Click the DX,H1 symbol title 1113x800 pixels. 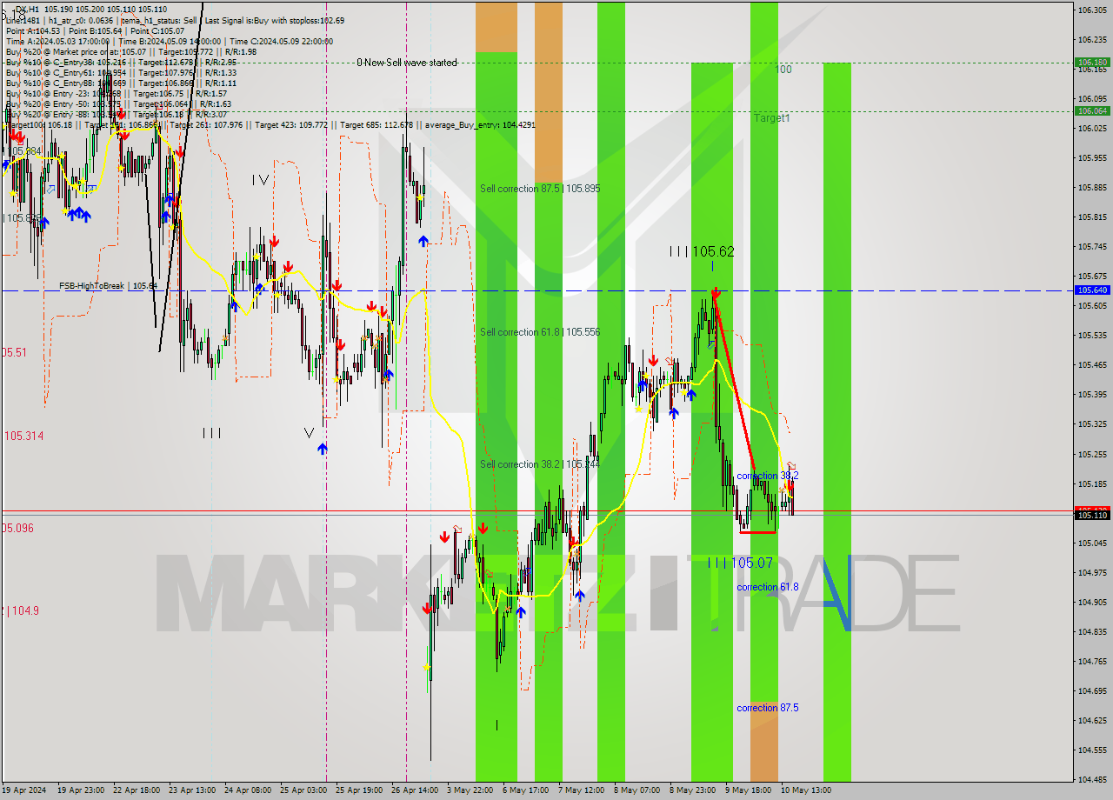[x=27, y=9]
